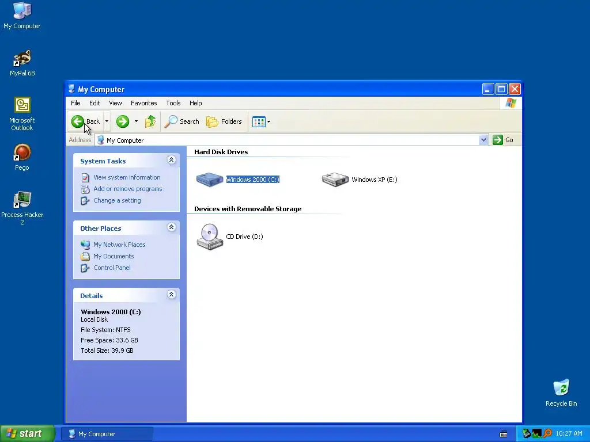
Task: Open the View menu
Action: coord(115,103)
